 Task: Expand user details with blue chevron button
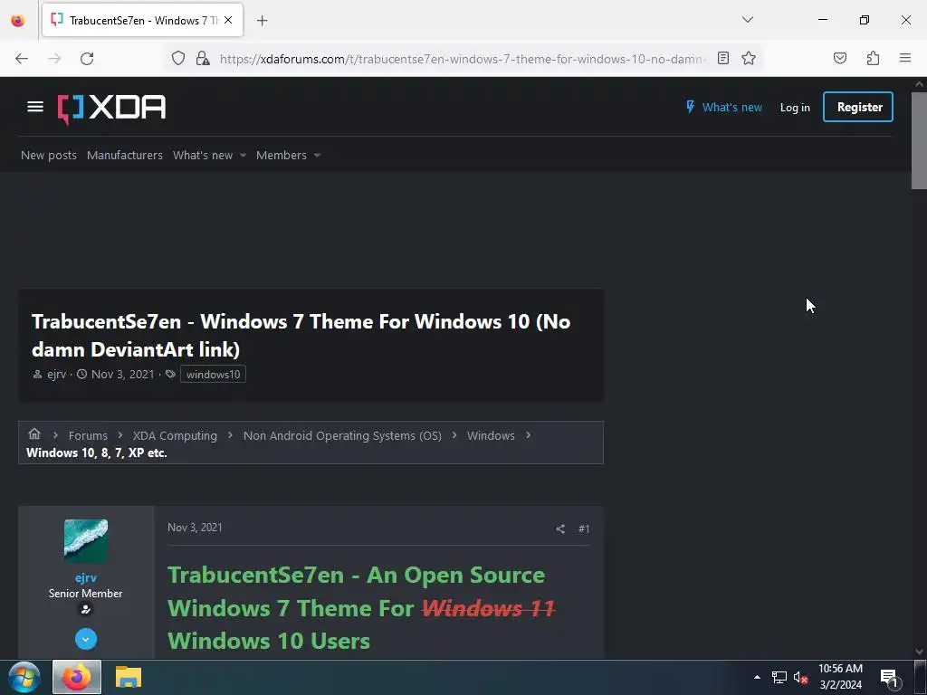[86, 639]
